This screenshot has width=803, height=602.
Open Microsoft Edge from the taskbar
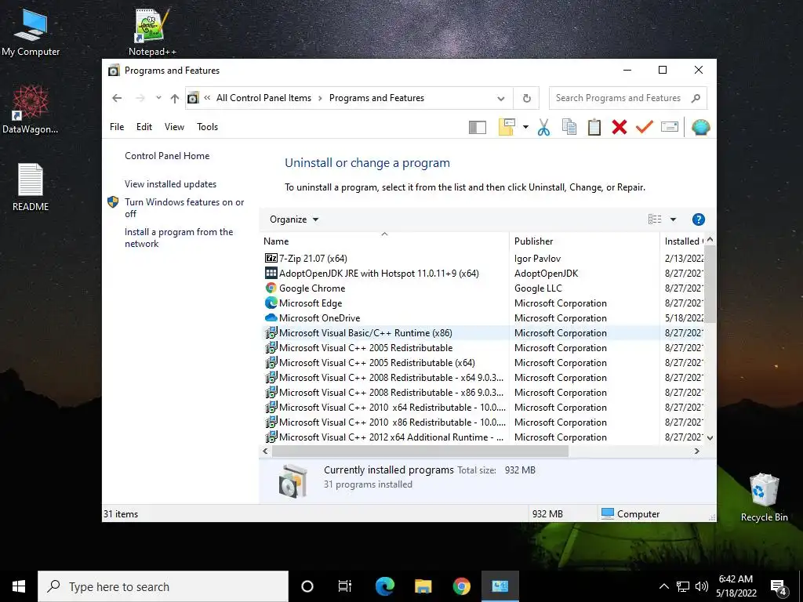click(x=384, y=586)
